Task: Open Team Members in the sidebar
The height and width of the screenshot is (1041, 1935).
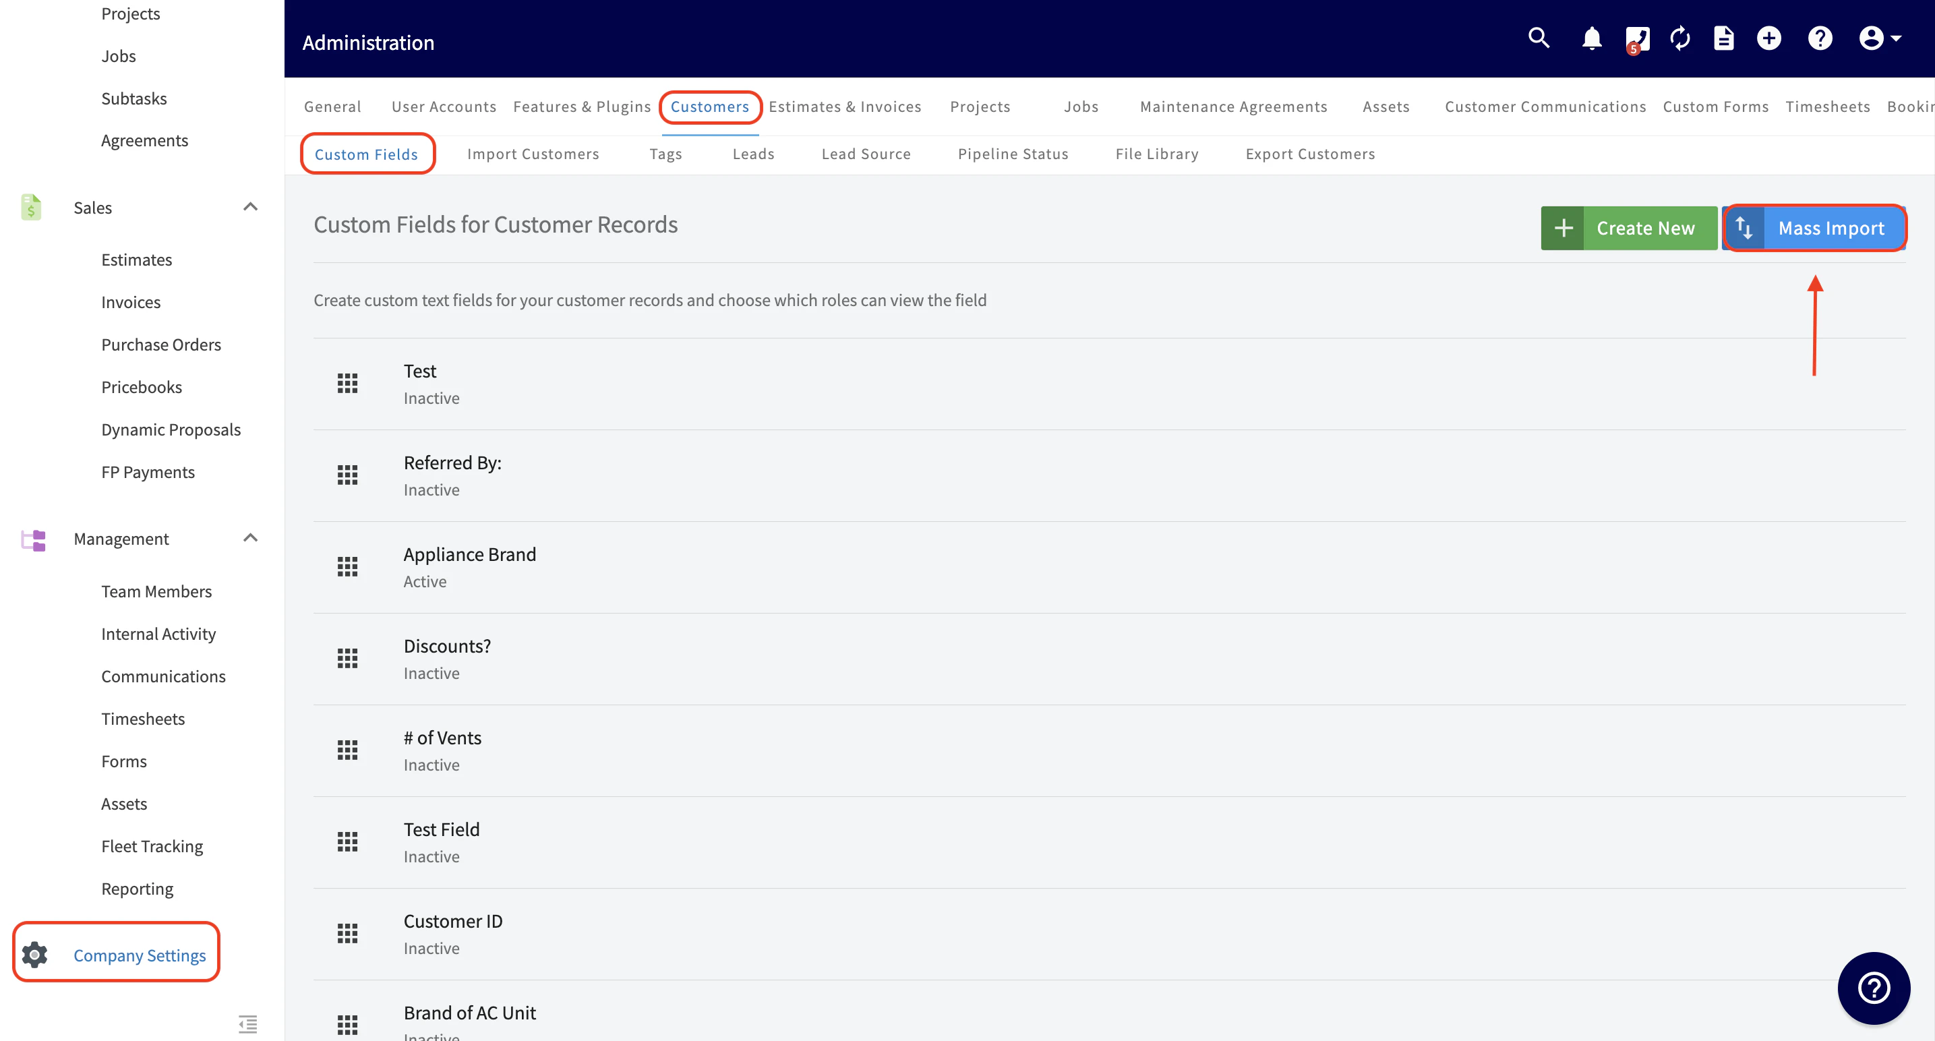Action: coord(156,591)
